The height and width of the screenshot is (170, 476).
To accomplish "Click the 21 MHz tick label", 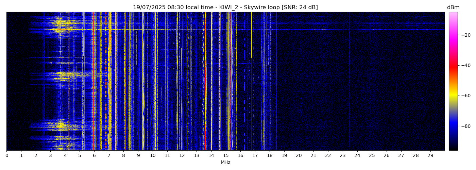I will [x=313, y=156].
